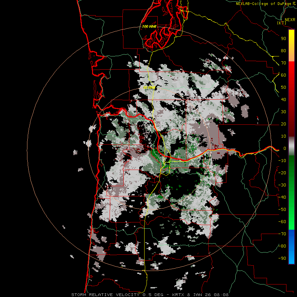Click the KT units label above colorbar
297x297 pixels.
[x=281, y=23]
